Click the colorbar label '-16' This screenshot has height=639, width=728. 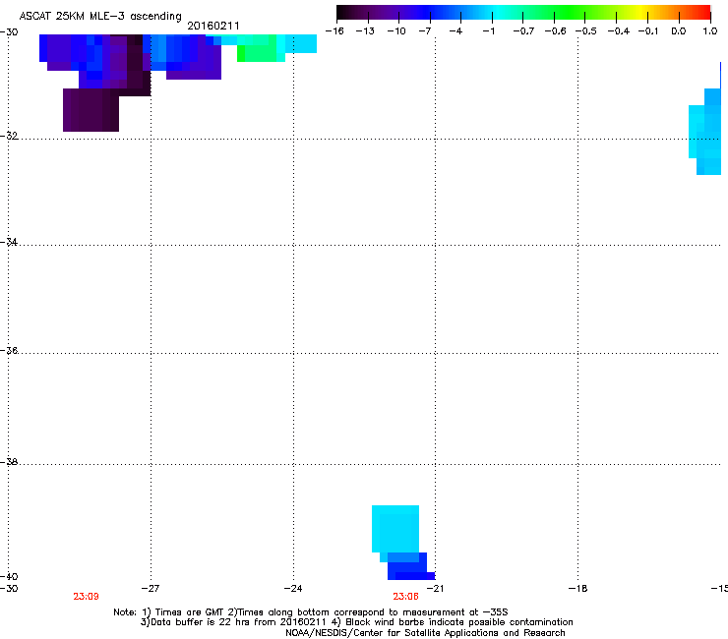tap(334, 31)
